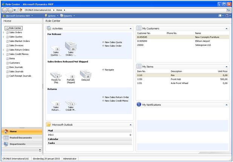Open Sales Blanket Orders list
The image size is (233, 162).
(x=19, y=41)
